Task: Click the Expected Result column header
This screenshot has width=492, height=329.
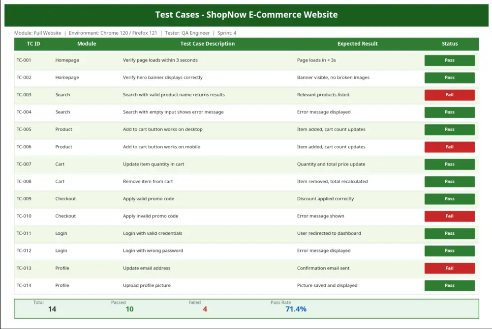Action: [x=358, y=44]
